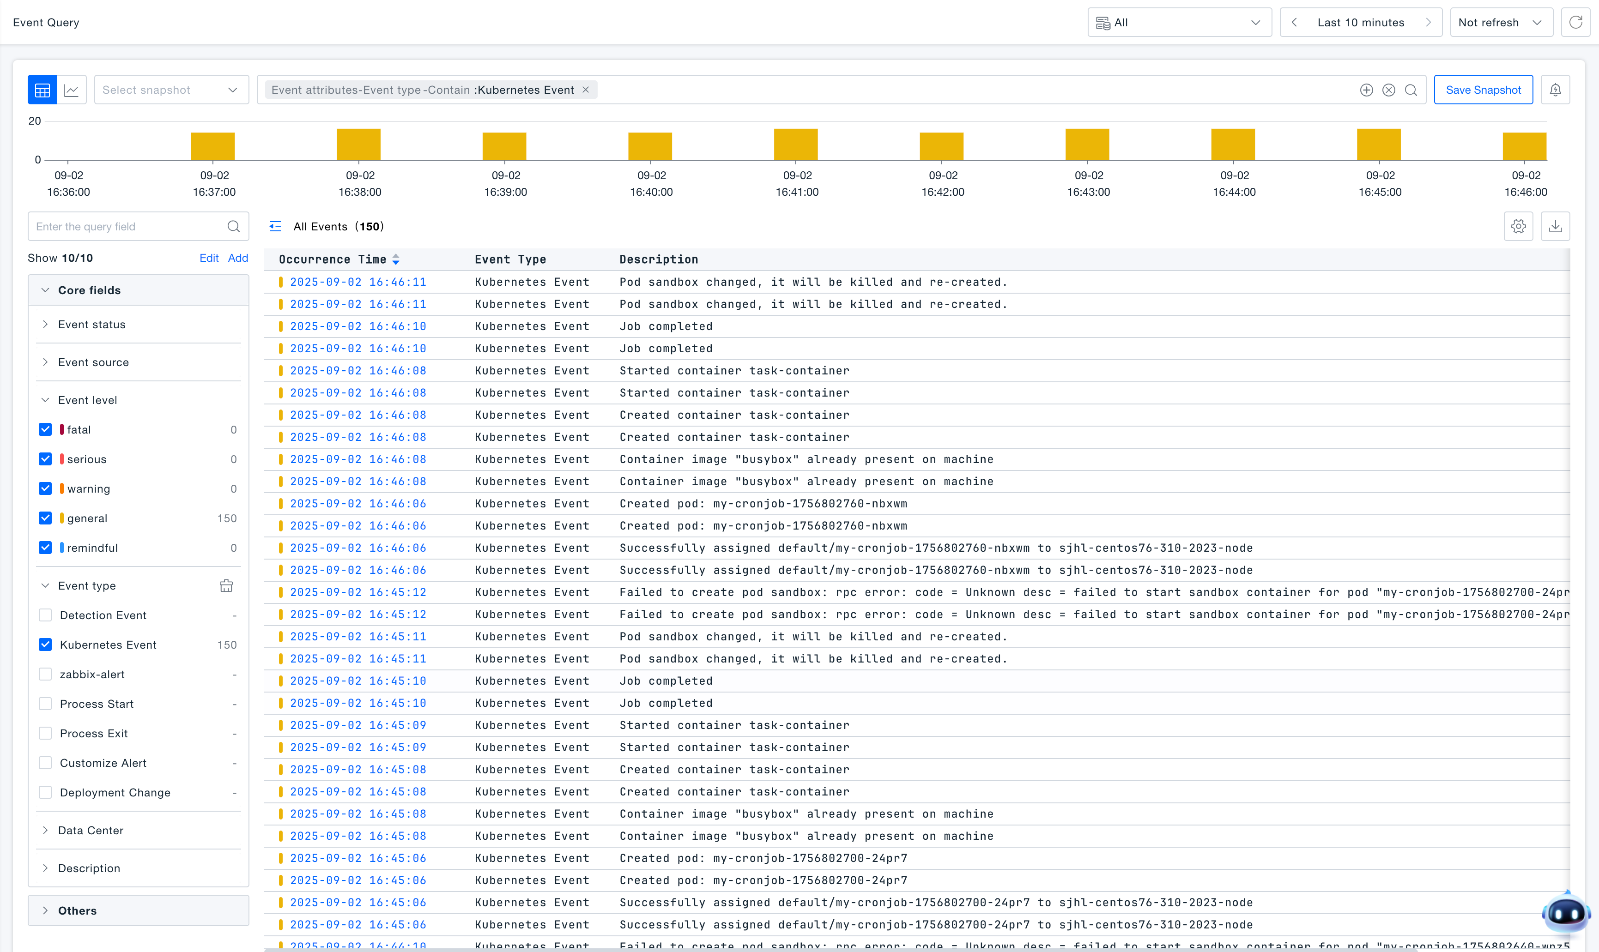This screenshot has width=1599, height=952.
Task: Expand the Others section
Action: point(77,910)
